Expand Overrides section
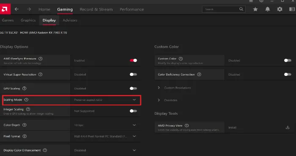The image size is (296, 156). point(159,100)
